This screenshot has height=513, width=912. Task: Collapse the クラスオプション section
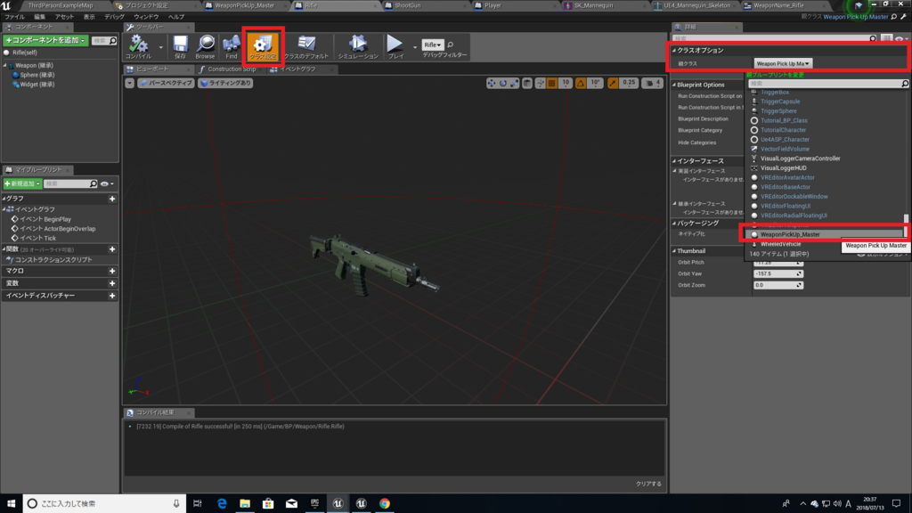tap(675, 51)
